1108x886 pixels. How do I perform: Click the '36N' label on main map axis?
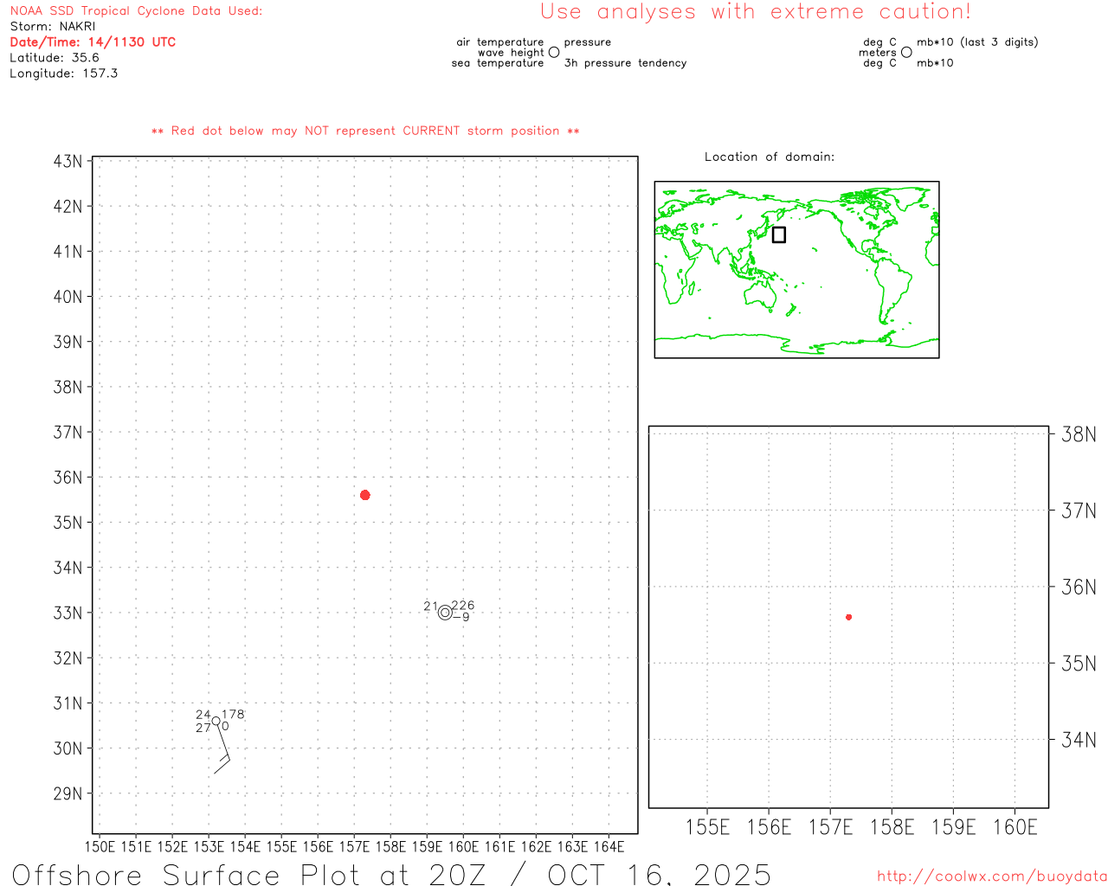point(68,478)
